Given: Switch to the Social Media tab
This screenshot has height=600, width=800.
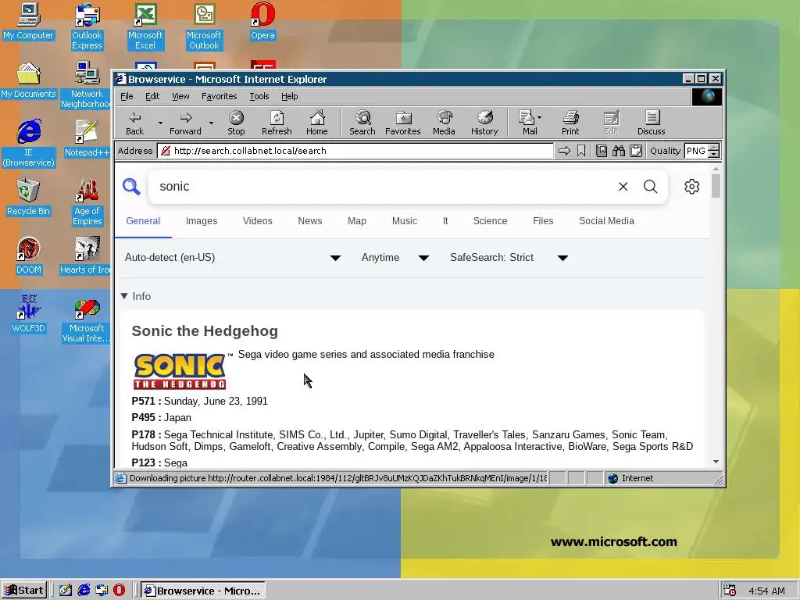Looking at the screenshot, I should tap(606, 221).
